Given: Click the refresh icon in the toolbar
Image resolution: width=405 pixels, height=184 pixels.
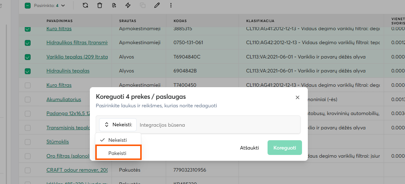Looking at the screenshot, I should pos(85,5).
